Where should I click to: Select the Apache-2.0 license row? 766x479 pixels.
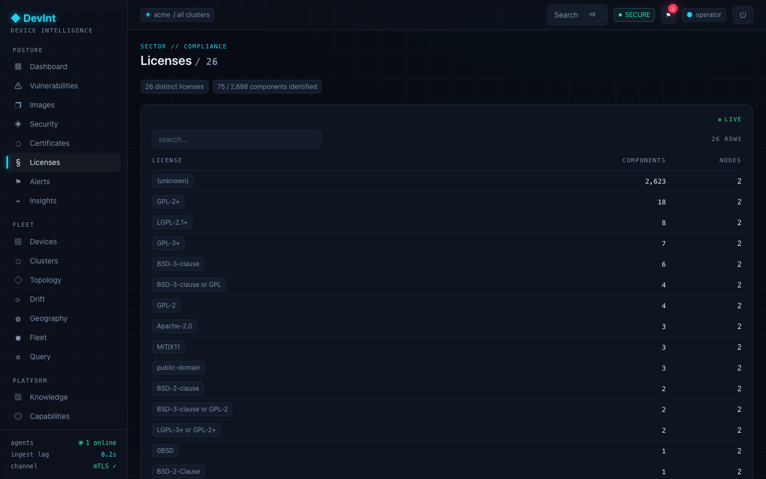point(447,326)
